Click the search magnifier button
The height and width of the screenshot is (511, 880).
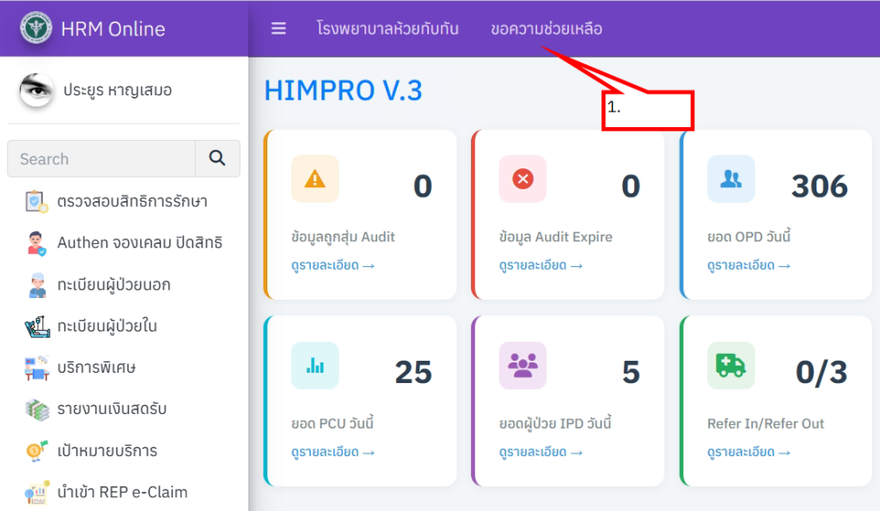coord(217,159)
